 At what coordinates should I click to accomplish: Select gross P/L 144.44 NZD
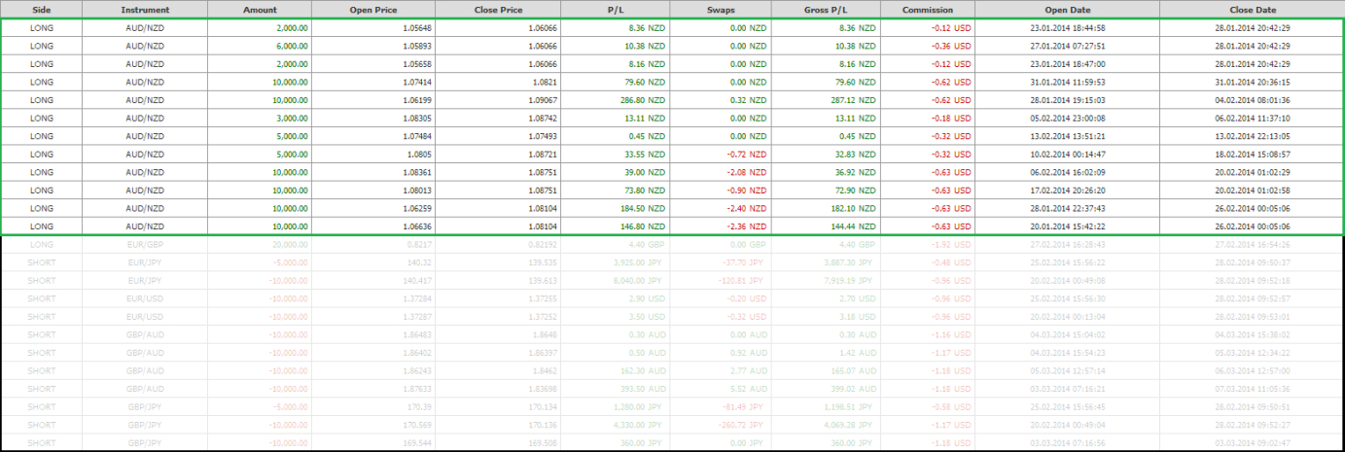(x=826, y=226)
